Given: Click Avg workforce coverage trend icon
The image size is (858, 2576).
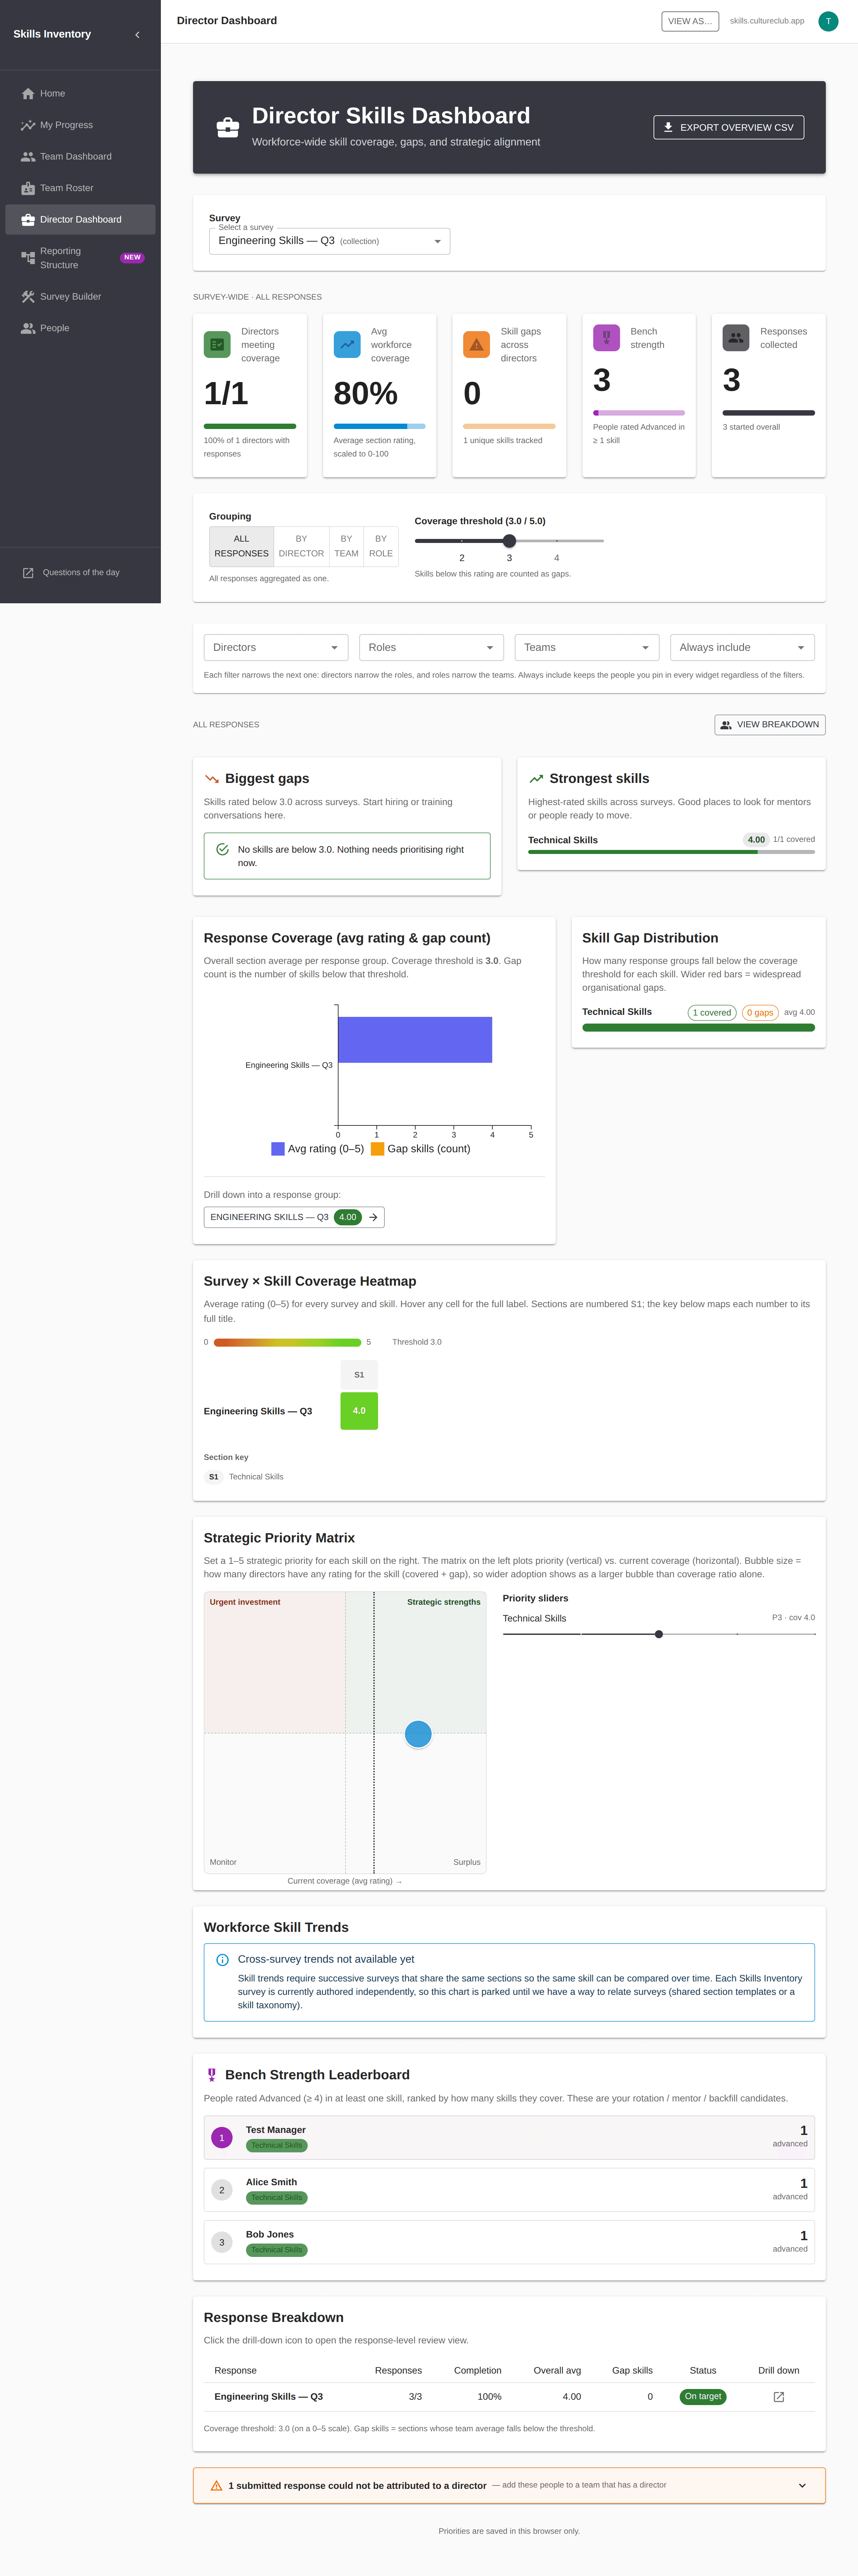Looking at the screenshot, I should point(347,344).
